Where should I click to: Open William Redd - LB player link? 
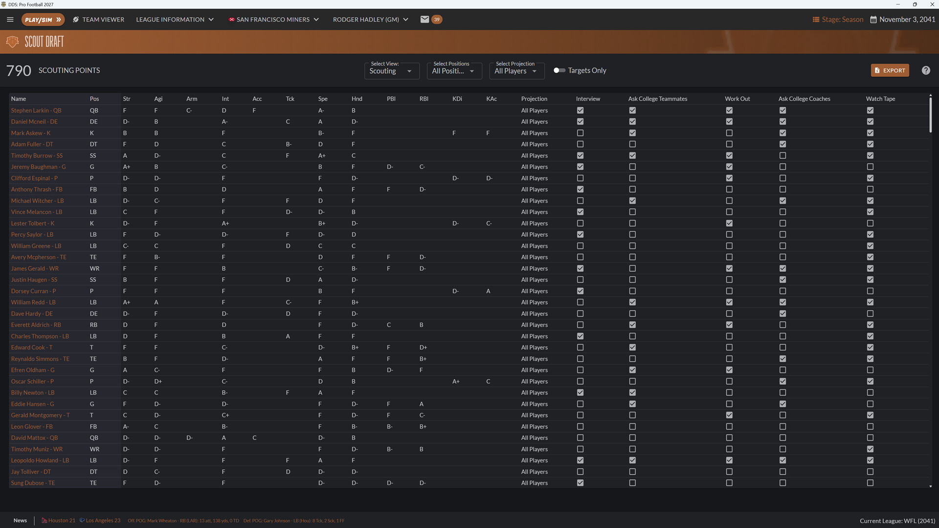(x=33, y=302)
